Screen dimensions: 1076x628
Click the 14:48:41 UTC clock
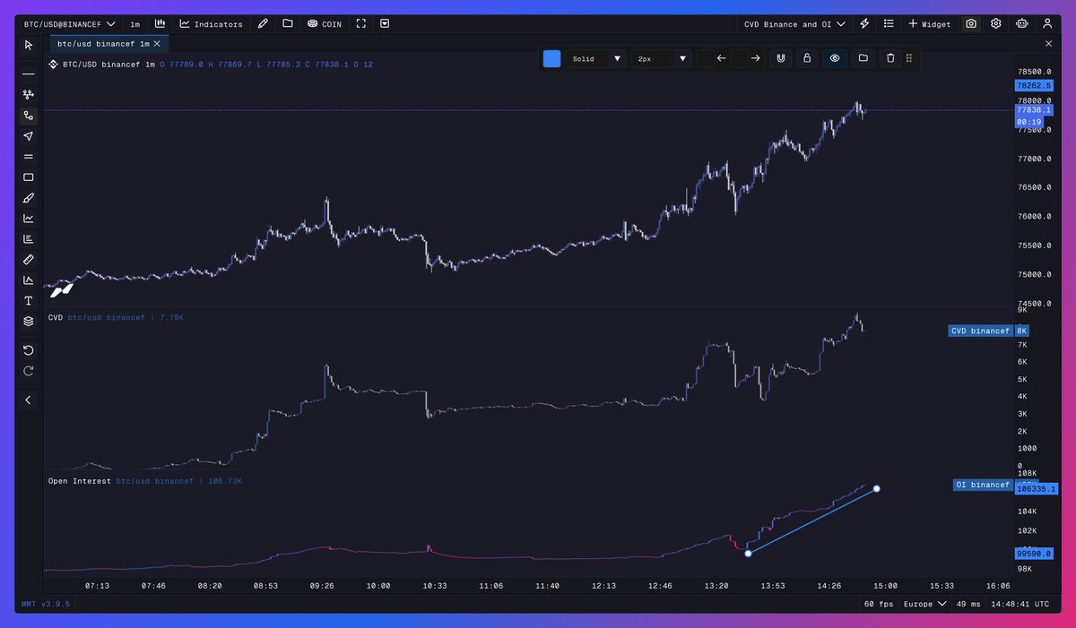(1022, 604)
